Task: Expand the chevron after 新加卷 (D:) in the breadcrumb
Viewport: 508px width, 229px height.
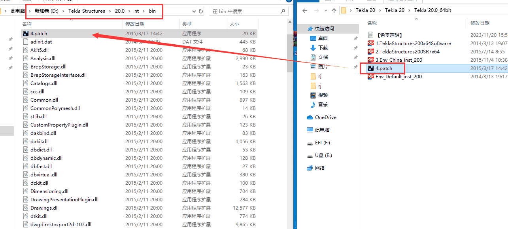Action: pos(63,11)
